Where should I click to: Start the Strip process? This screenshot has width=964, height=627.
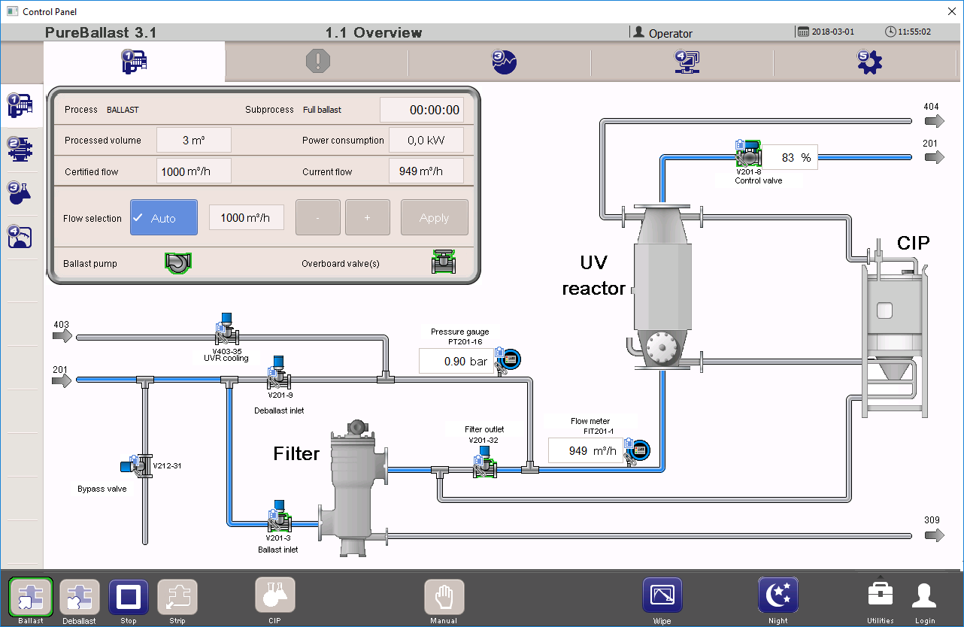pyautogui.click(x=177, y=598)
